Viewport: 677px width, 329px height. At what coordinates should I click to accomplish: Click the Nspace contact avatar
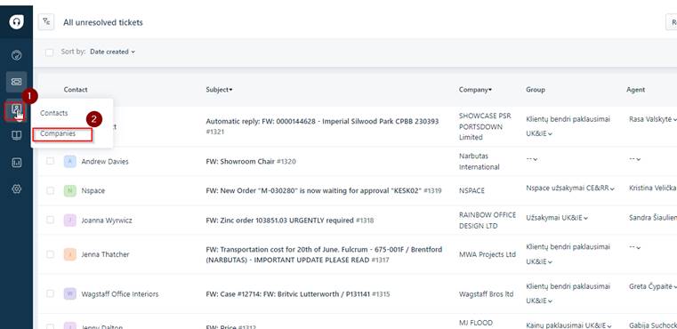pos(70,191)
